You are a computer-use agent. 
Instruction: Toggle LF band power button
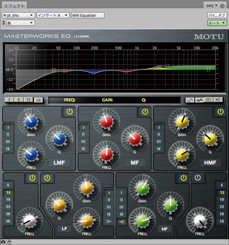click(x=47, y=178)
